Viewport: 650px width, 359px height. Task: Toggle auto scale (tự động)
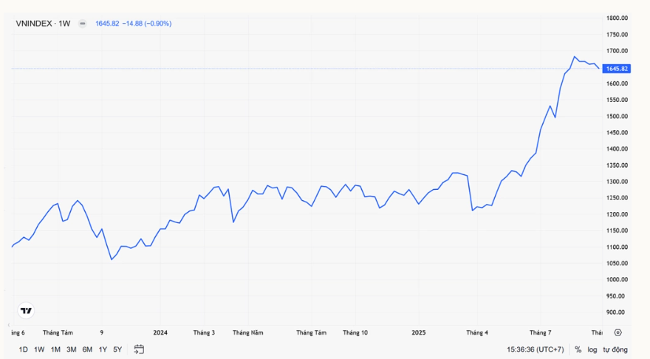(615, 349)
